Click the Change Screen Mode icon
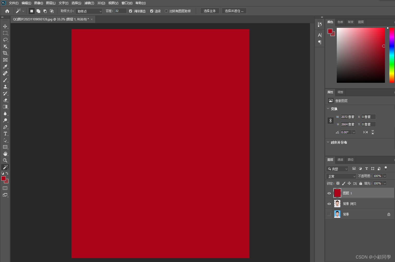The height and width of the screenshot is (262, 395). tap(5, 195)
